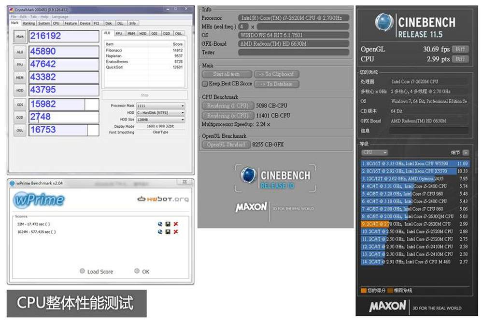Click the MHz real freq value field

point(243,27)
